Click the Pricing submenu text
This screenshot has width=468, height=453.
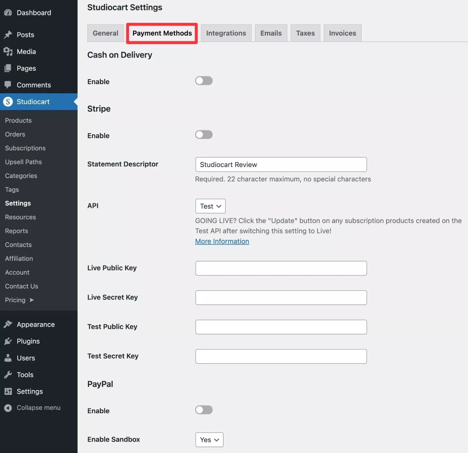15,300
